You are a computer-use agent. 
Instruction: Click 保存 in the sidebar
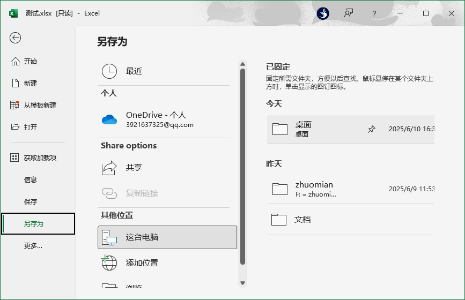point(38,201)
